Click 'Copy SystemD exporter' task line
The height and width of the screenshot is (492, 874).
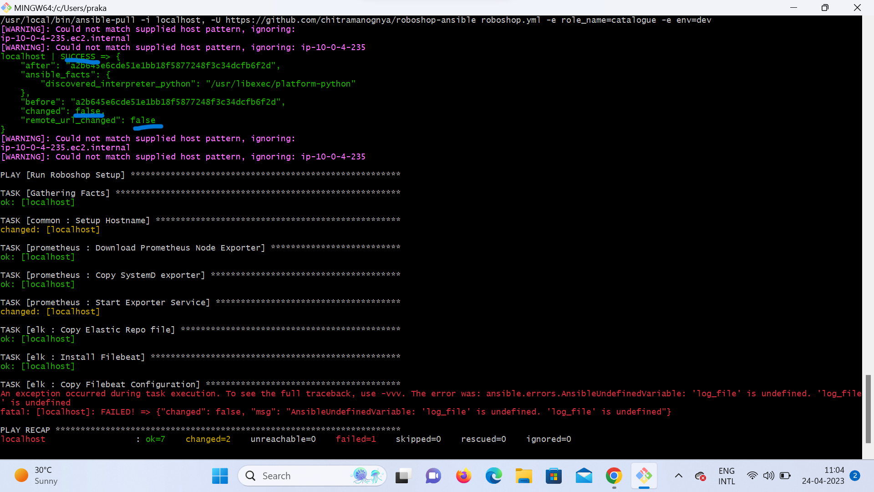tap(200, 275)
